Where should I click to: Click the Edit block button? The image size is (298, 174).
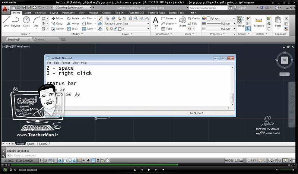[x=192, y=23]
